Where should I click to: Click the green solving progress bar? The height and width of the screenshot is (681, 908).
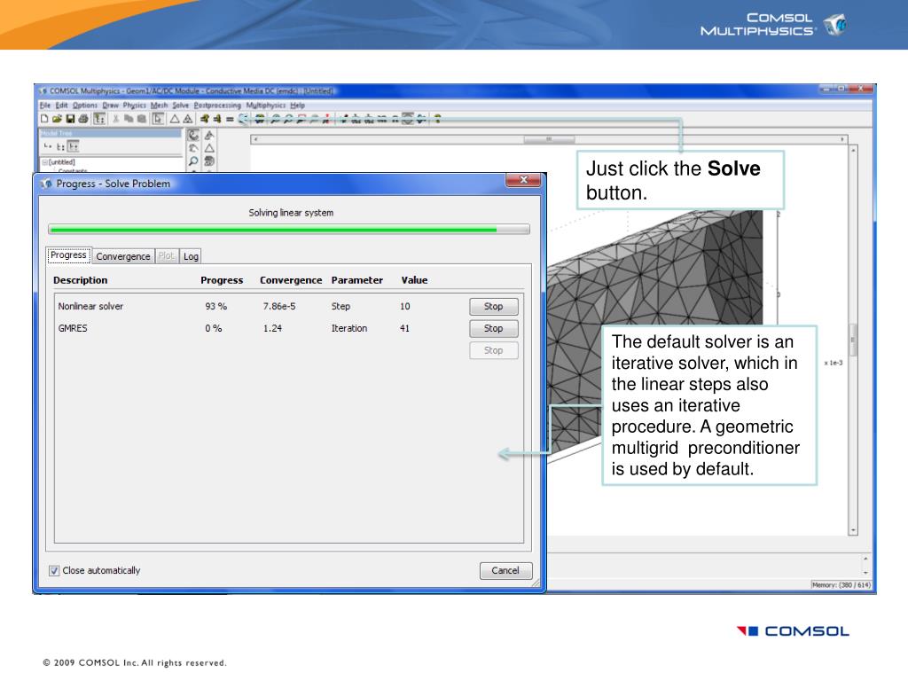pos(288,230)
